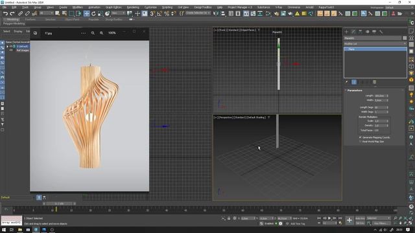Image resolution: width=415 pixels, height=233 pixels.
Task: Pick the Rectangular Selection Region tool
Action: [72, 14]
